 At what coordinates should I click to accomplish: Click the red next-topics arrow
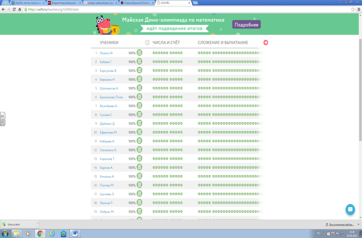click(x=265, y=42)
